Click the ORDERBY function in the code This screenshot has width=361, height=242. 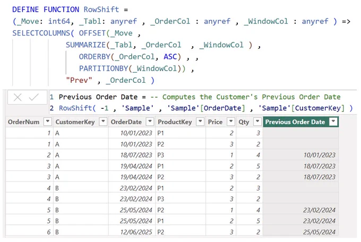coord(94,56)
